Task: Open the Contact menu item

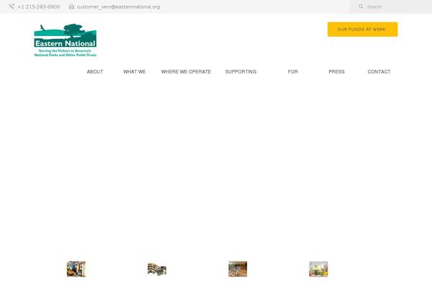Action: [379, 72]
